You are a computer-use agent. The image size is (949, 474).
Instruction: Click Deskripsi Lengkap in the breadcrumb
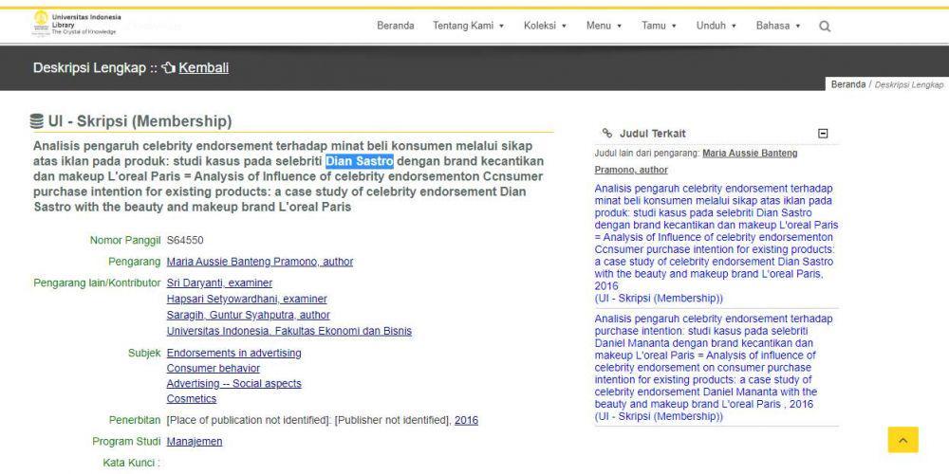tap(909, 84)
